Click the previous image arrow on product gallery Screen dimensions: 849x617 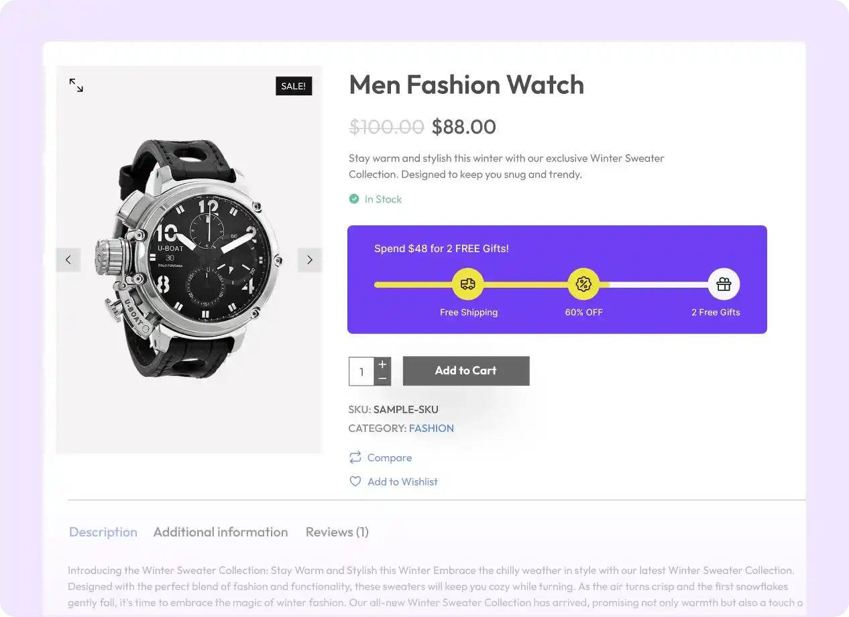coord(68,260)
